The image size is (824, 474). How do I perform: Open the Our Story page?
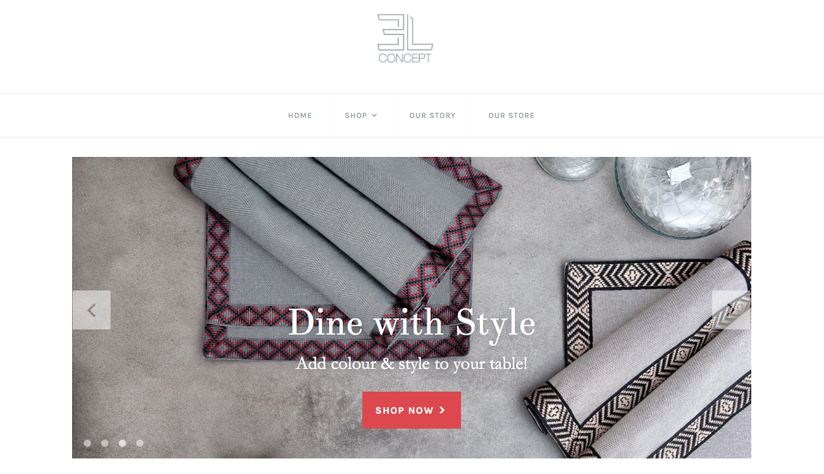click(432, 115)
